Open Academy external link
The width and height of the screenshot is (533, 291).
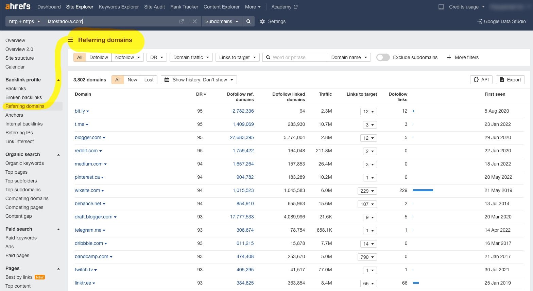click(284, 7)
